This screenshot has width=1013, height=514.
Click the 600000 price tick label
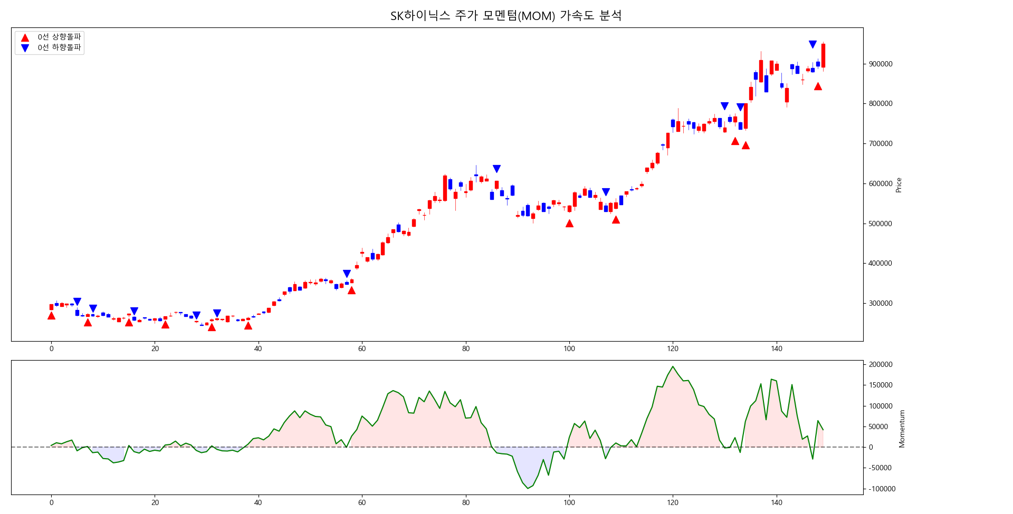pos(881,183)
